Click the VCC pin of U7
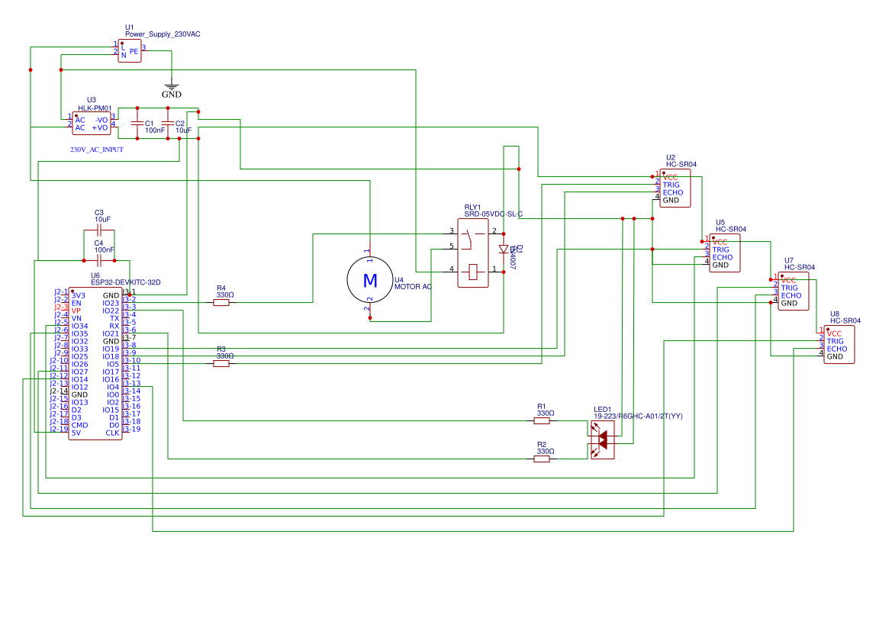892x631 pixels. pyautogui.click(x=788, y=280)
